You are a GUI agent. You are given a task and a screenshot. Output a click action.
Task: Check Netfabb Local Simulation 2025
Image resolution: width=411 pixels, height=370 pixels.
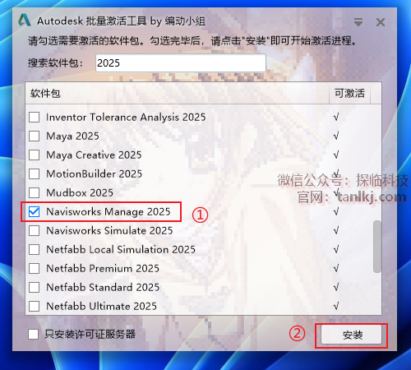pyautogui.click(x=34, y=249)
